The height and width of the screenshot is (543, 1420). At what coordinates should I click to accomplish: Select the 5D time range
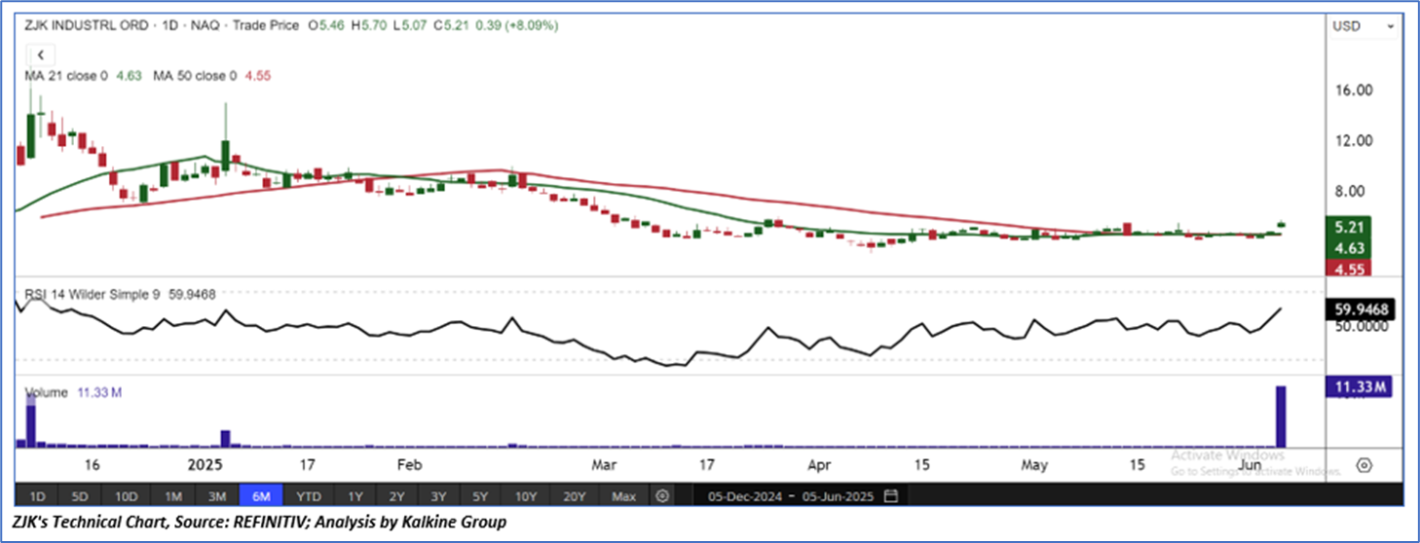click(81, 496)
